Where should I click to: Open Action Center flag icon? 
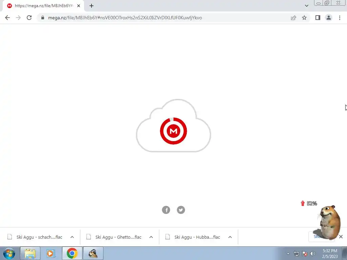(x=305, y=254)
